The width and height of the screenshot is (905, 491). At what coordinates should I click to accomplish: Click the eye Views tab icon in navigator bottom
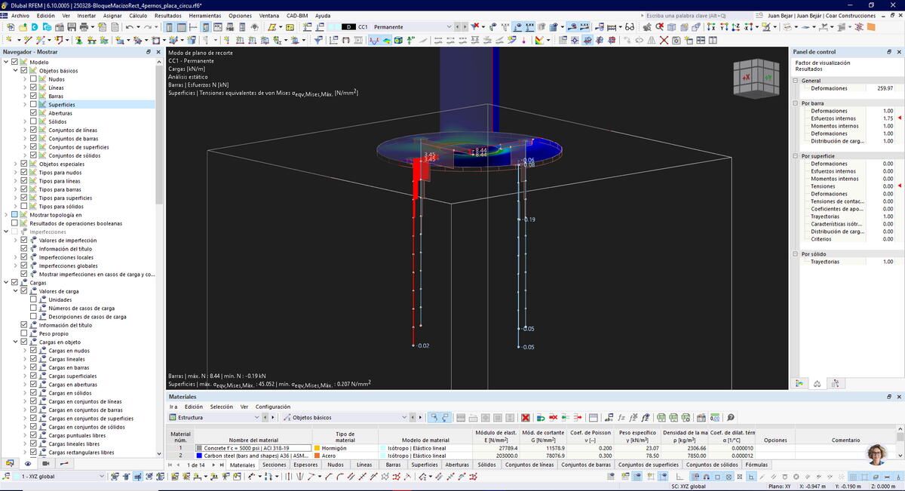pos(28,464)
